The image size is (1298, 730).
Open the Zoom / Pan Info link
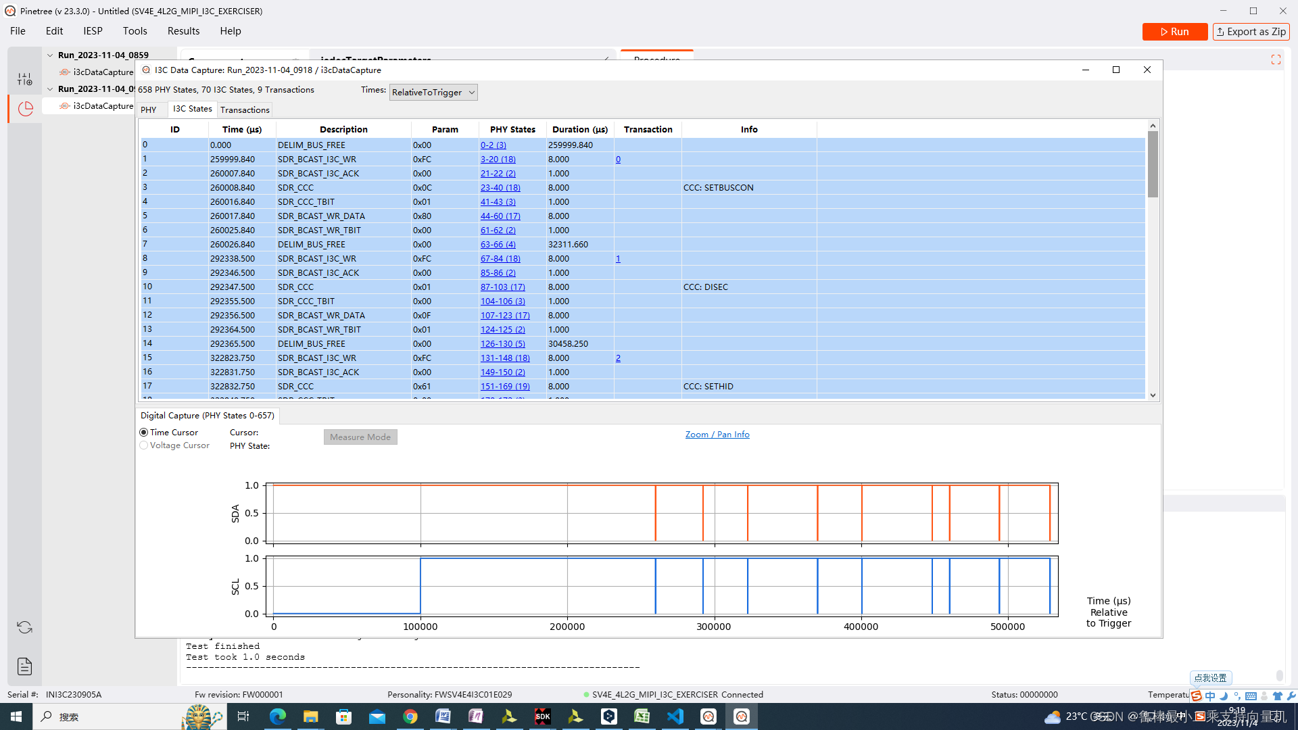point(717,435)
